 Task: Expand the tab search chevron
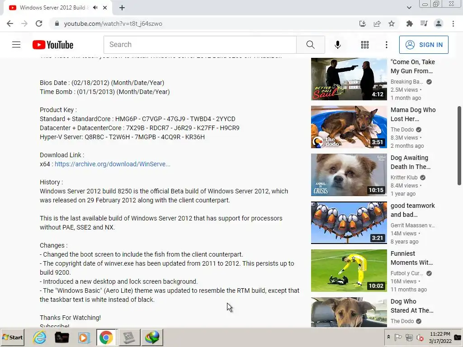point(409,8)
